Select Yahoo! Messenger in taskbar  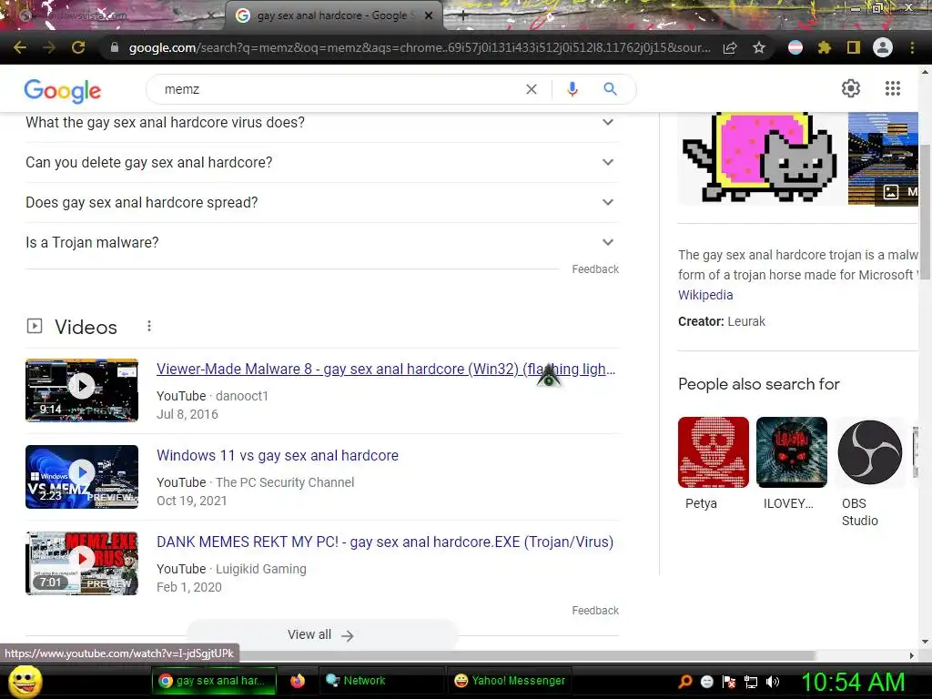point(510,681)
